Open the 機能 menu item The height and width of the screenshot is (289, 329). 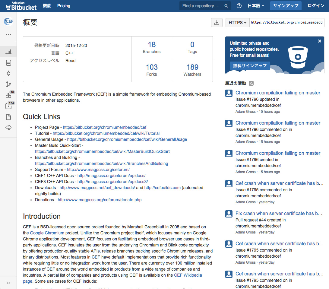coord(47,6)
